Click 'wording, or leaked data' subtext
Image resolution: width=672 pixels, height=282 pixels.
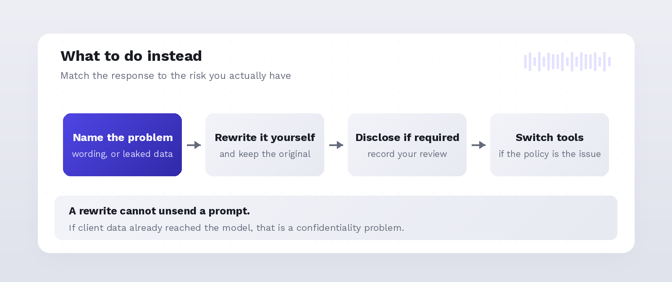[122, 154]
